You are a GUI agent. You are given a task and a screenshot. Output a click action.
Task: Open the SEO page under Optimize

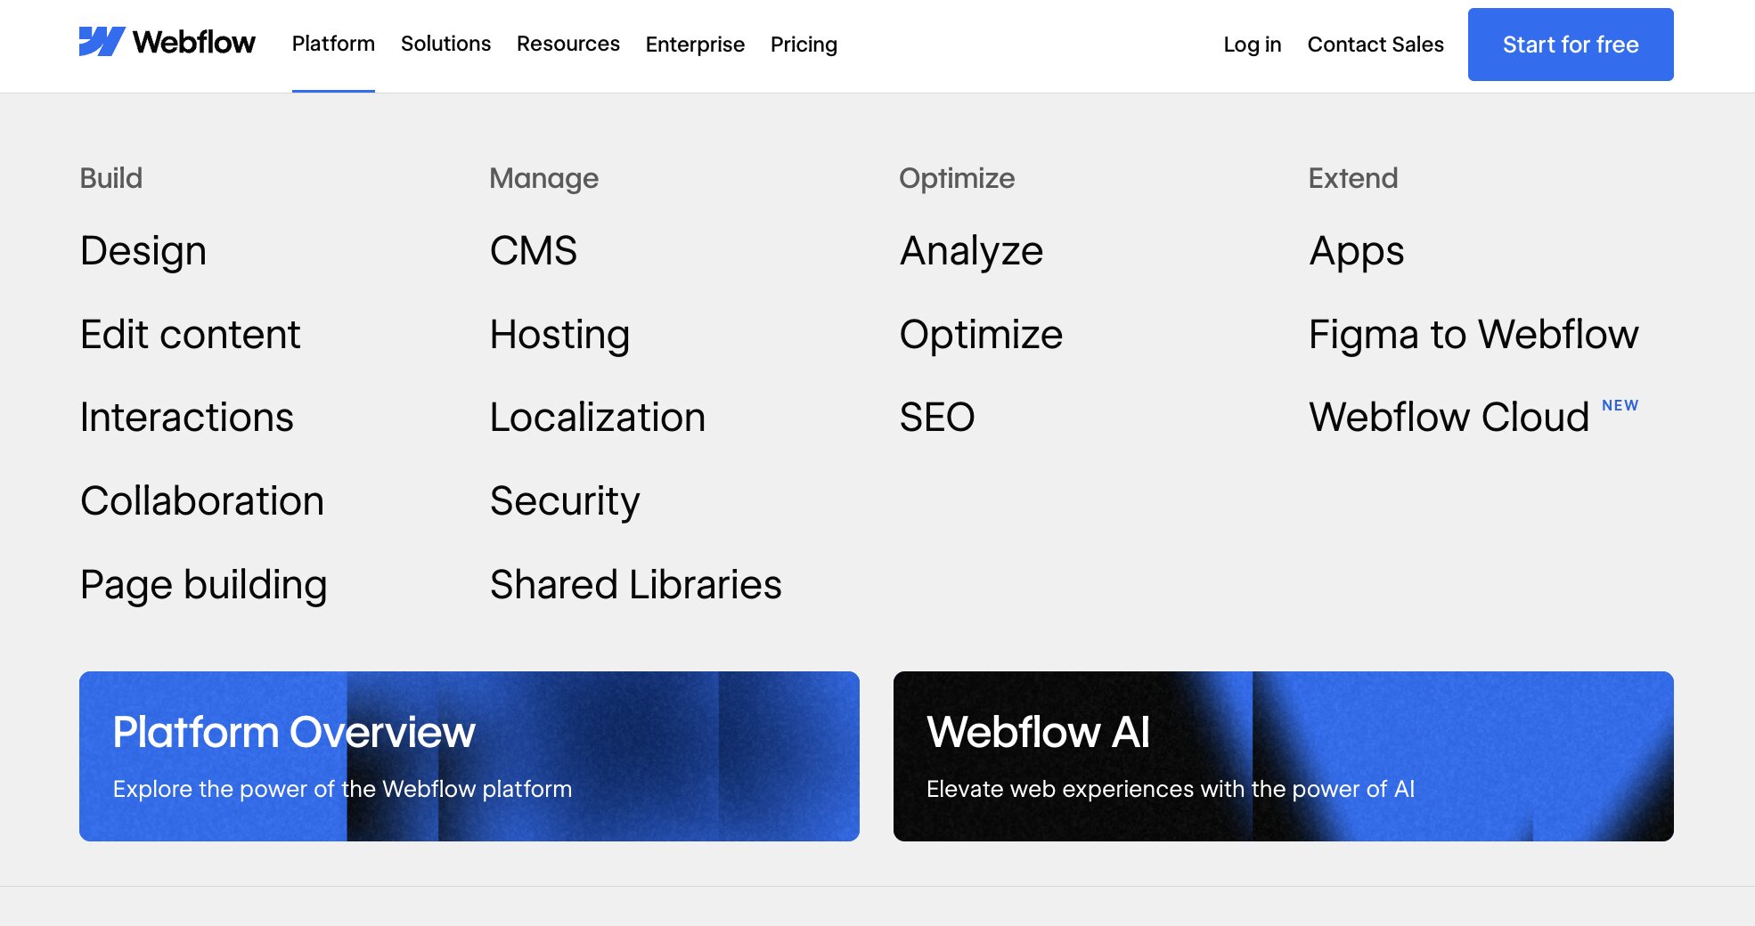click(x=937, y=417)
